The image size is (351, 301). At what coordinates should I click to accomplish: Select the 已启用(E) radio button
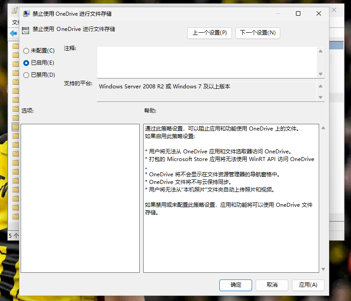[x=39, y=63]
